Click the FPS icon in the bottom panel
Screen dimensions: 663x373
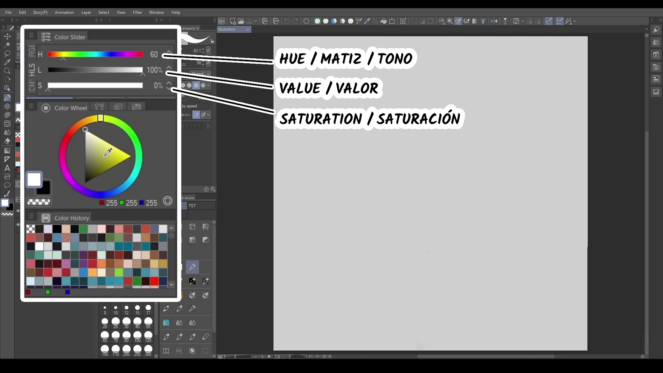179,351
